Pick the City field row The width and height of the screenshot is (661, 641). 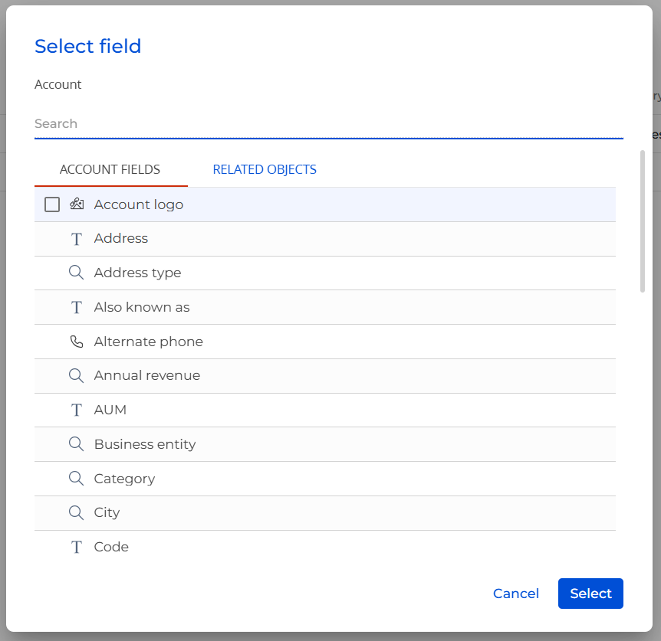click(x=325, y=513)
